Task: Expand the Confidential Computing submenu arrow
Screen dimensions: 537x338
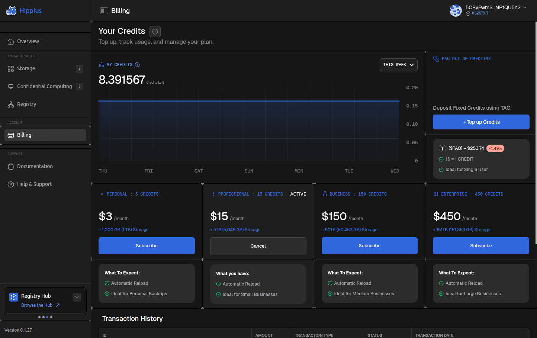Action: click(x=80, y=87)
